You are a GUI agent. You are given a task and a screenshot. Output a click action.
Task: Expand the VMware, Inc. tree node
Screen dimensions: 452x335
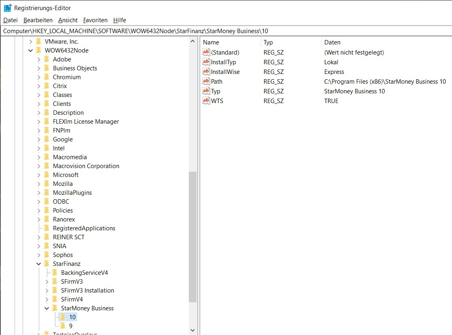tap(31, 42)
